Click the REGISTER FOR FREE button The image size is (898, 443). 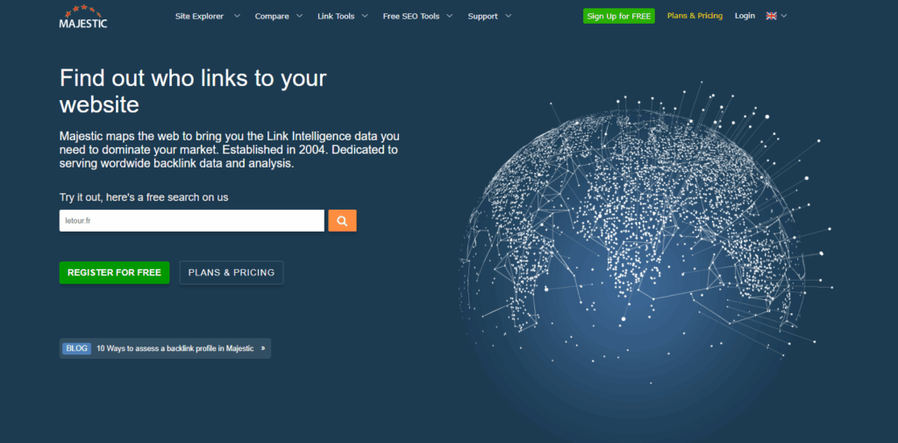(115, 273)
